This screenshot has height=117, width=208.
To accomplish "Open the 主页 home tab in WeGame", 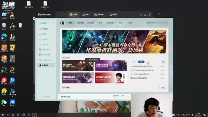I will [x=74, y=15].
